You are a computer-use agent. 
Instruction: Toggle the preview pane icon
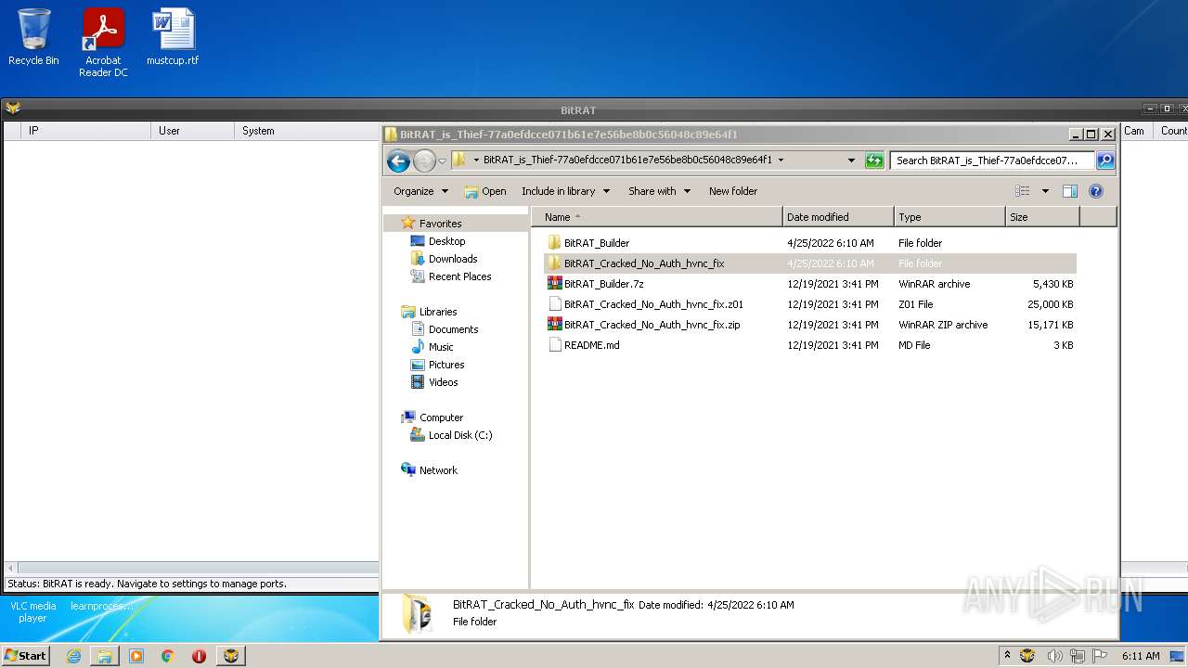tap(1070, 191)
